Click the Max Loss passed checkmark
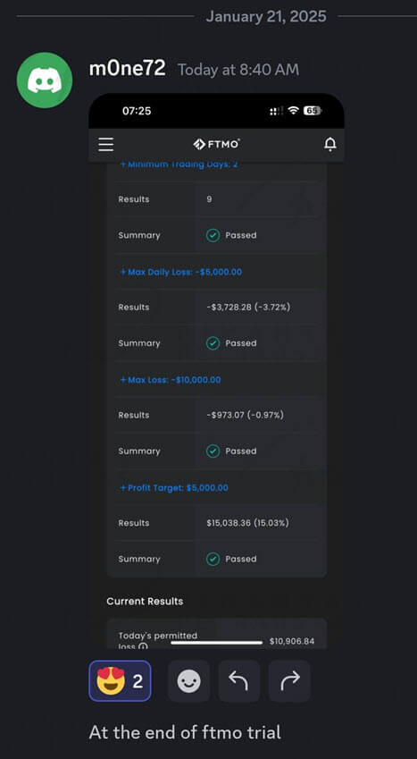Screen dimensions: 417x759 213,451
